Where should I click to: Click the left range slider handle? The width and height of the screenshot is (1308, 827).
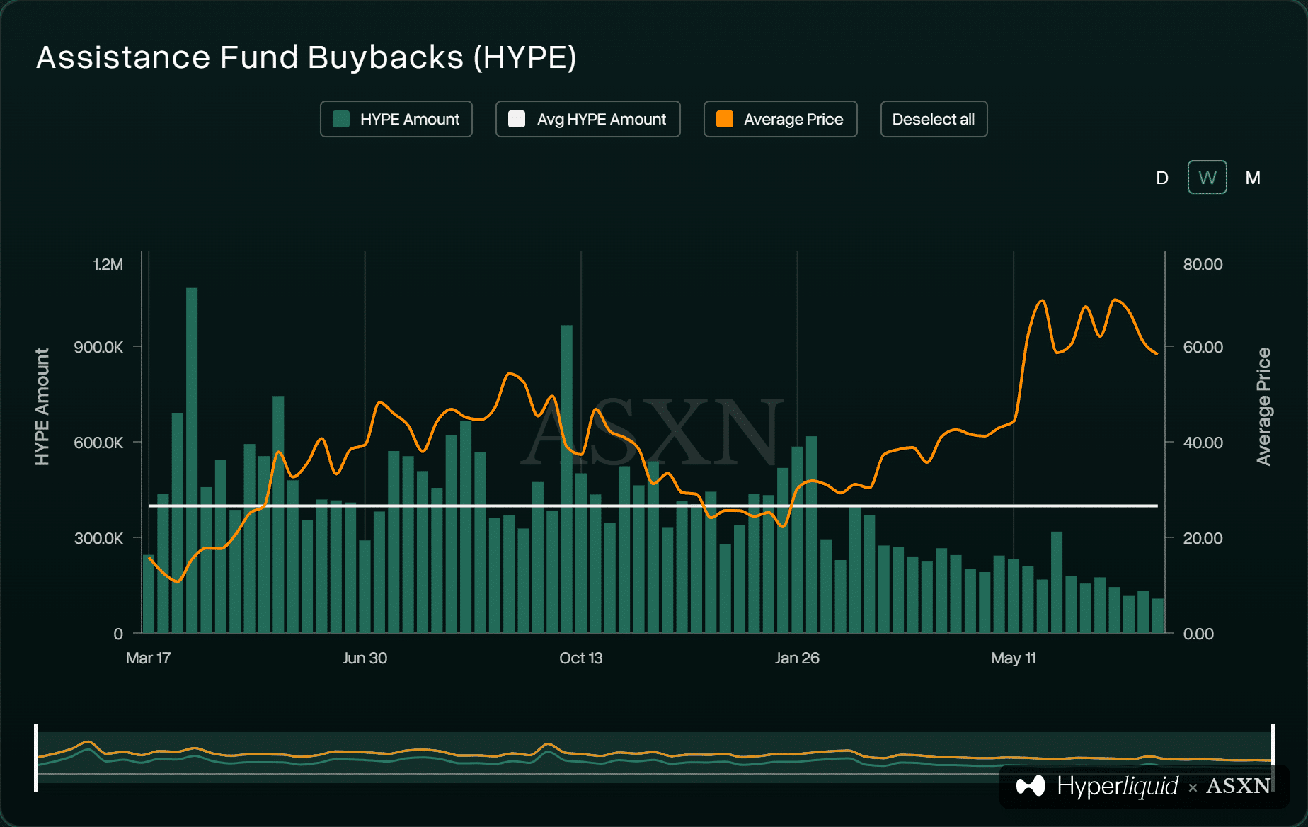tap(36, 757)
